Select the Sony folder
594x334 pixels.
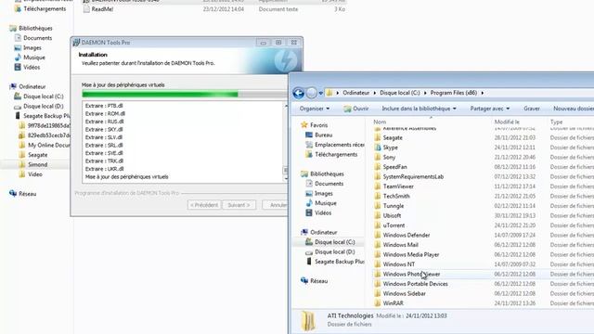point(389,157)
